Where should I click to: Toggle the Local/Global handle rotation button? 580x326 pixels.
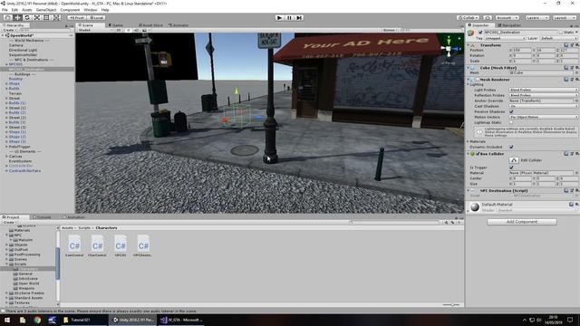pyautogui.click(x=96, y=18)
